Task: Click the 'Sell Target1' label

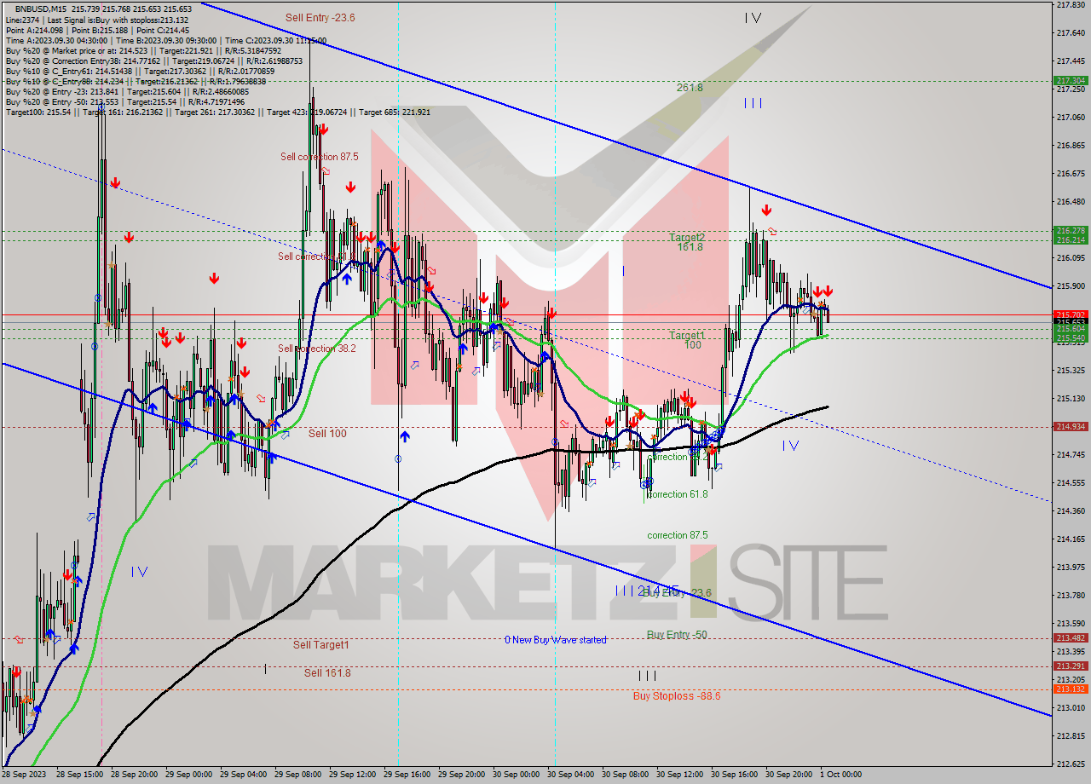Action: click(320, 645)
